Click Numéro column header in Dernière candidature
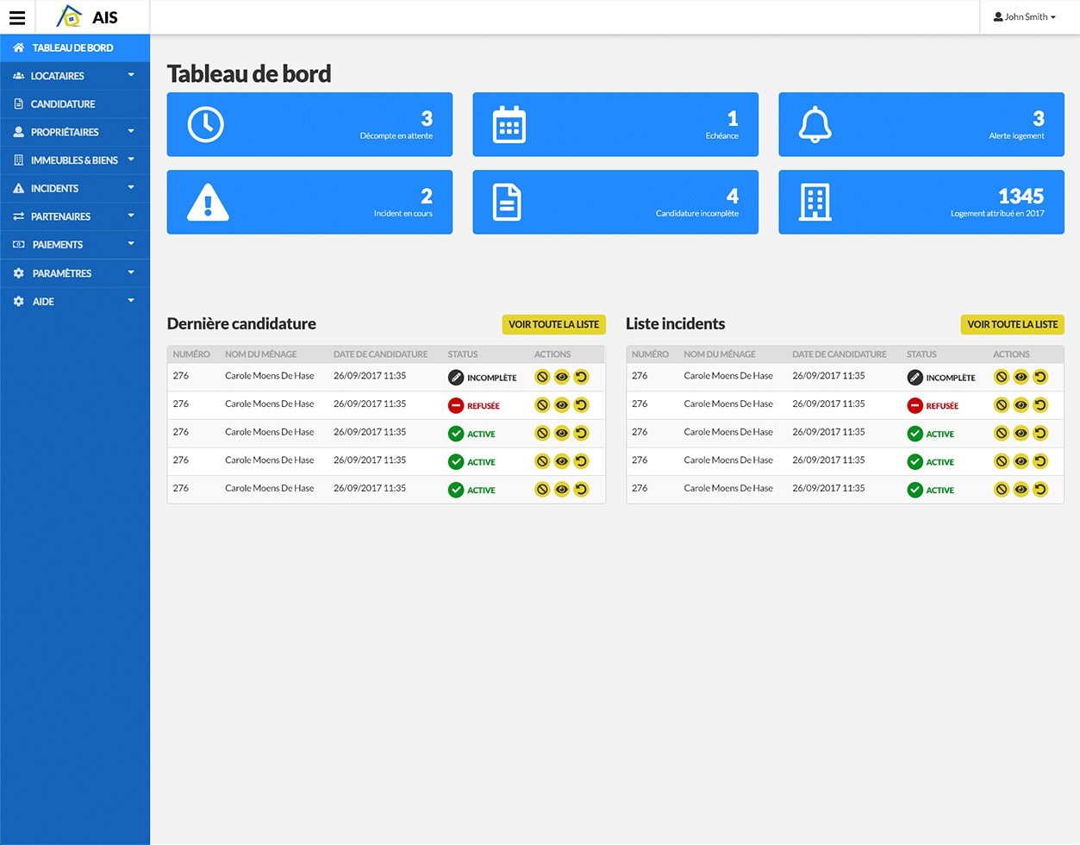 (191, 354)
